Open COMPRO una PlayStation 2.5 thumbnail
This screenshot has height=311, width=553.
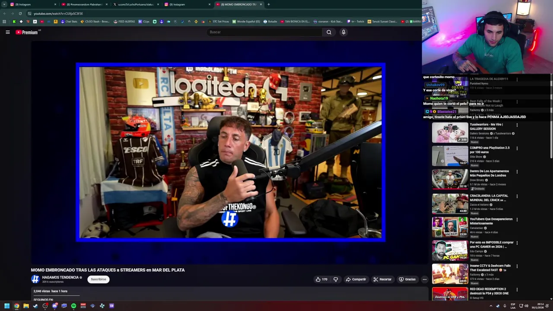(x=450, y=156)
